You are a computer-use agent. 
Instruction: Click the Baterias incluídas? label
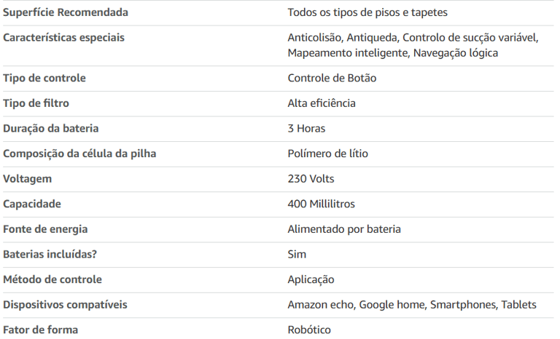[x=50, y=255]
